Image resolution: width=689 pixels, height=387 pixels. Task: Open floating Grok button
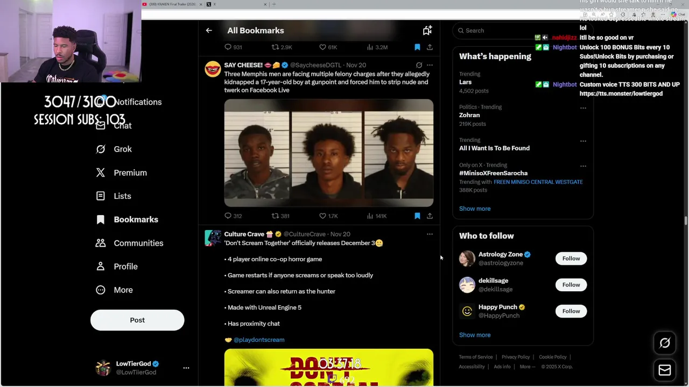coord(665,343)
